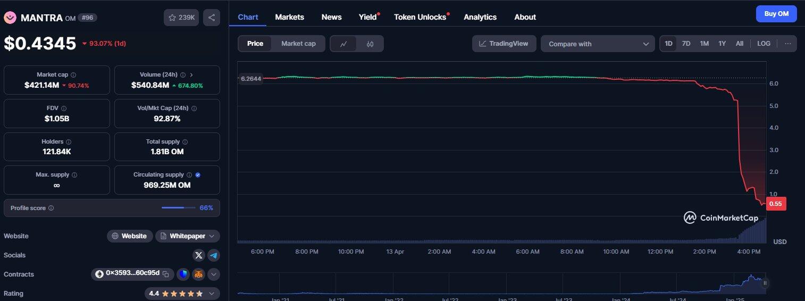Click the 969.25M OM circulating supply value

point(167,185)
